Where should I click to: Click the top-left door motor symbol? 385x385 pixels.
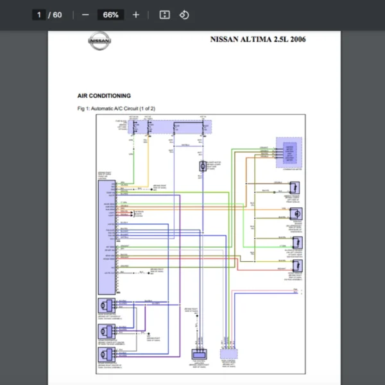pos(105,305)
